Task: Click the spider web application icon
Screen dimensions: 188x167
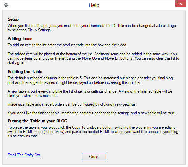Action: click(6, 5)
